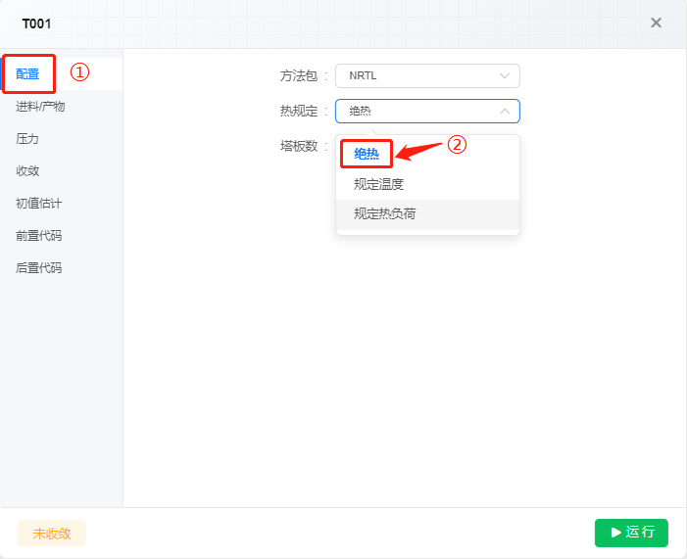Open 后置代码 section
The image size is (687, 559).
click(38, 267)
